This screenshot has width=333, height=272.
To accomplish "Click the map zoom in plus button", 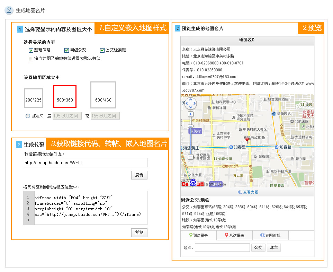I will coord(190,114).
